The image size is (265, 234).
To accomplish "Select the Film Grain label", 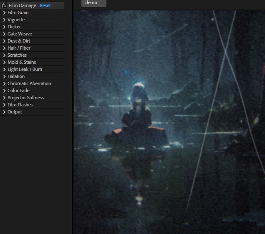I will (x=18, y=13).
